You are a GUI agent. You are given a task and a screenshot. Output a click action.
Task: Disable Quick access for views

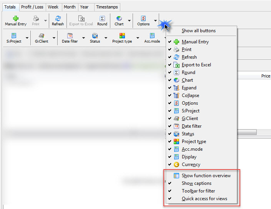coord(204,199)
